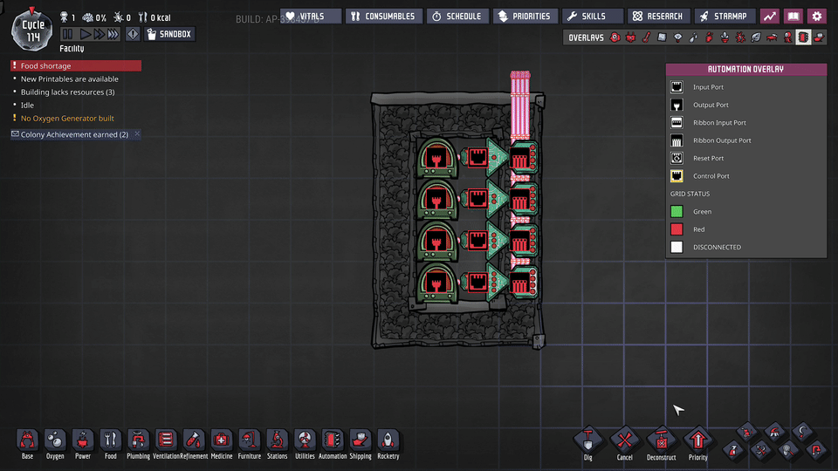Open the Stations build menu

pos(278,444)
